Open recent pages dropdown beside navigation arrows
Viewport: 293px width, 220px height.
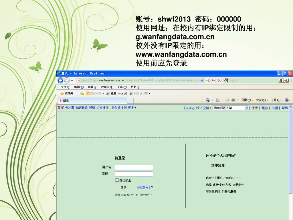pos(72,80)
